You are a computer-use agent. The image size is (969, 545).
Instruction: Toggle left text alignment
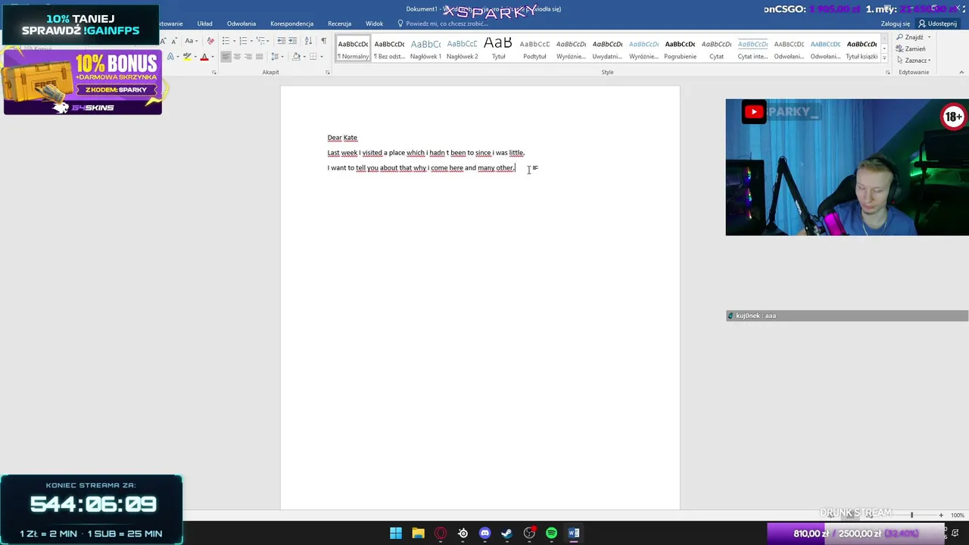[x=226, y=57]
